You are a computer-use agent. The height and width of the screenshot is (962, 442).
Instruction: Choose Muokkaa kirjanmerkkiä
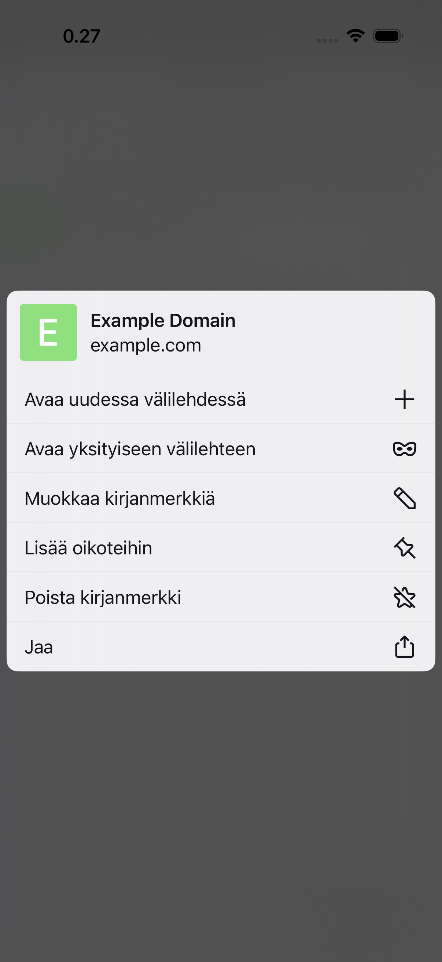coord(221,498)
